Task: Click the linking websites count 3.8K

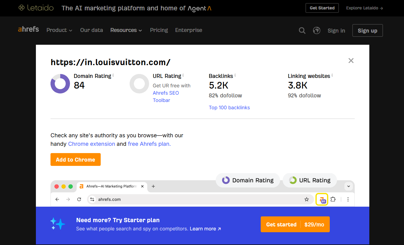Action: pyautogui.click(x=298, y=85)
